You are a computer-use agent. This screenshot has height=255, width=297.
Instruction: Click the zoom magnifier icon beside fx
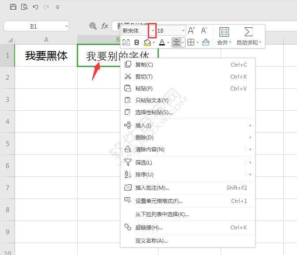pos(93,26)
